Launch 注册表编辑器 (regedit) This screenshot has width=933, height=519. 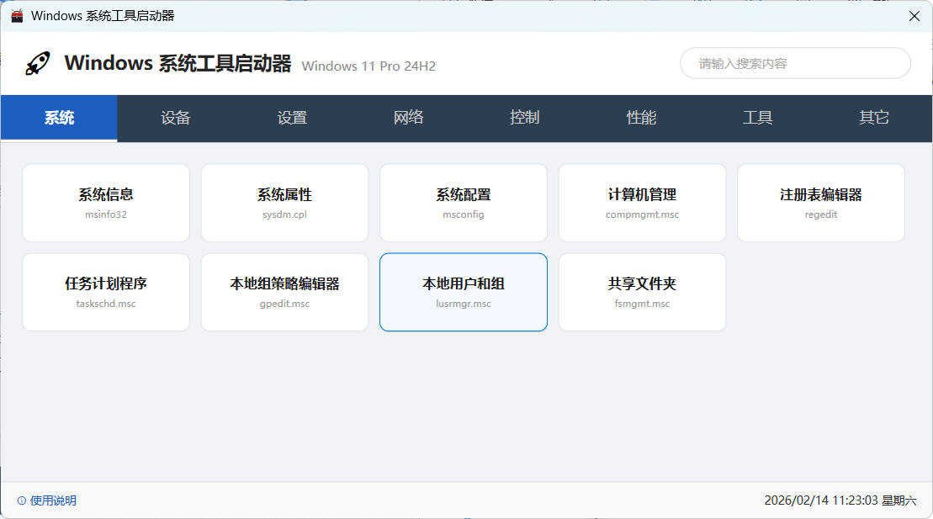point(820,203)
